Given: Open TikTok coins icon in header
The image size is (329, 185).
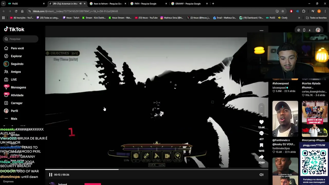Looking at the screenshot, I should tap(299, 30).
